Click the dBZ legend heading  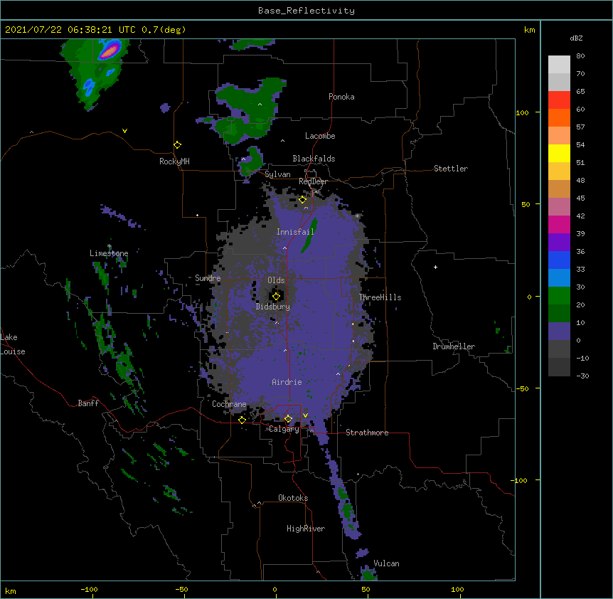pos(576,38)
